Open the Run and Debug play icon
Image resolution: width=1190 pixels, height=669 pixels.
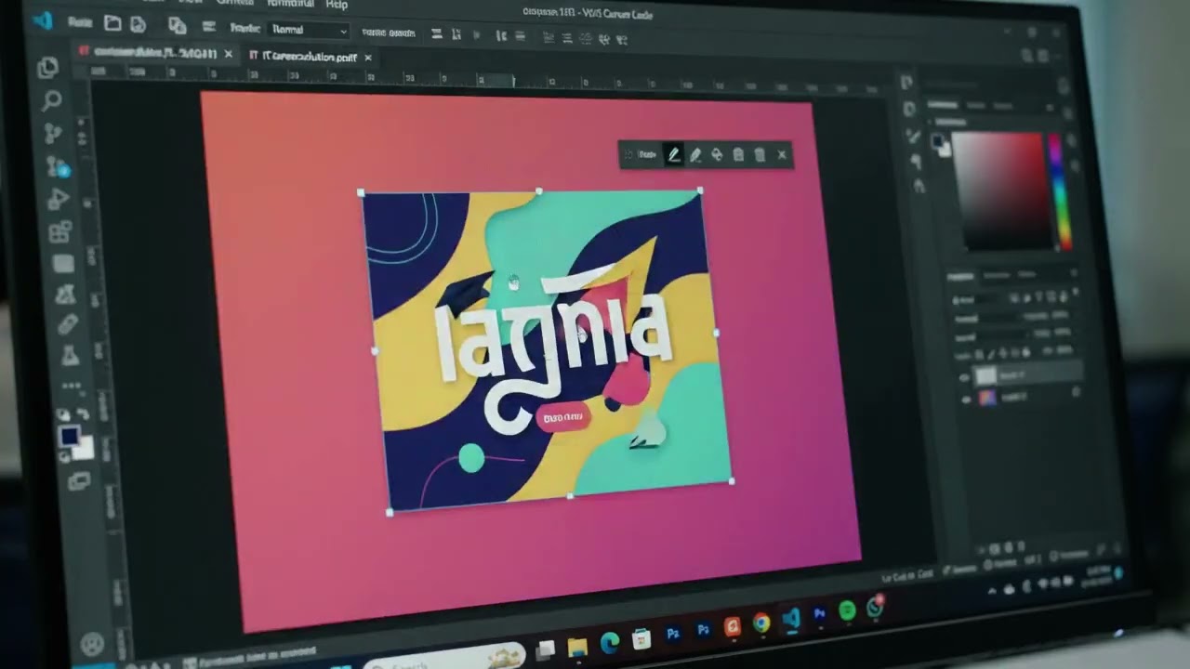tap(57, 198)
